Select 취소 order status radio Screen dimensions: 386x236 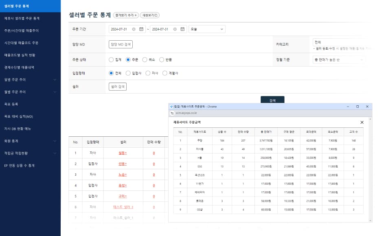[x=145, y=59]
